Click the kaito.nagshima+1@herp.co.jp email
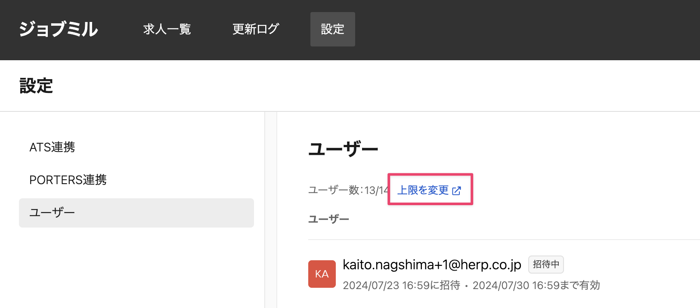700x308 pixels. click(x=432, y=265)
